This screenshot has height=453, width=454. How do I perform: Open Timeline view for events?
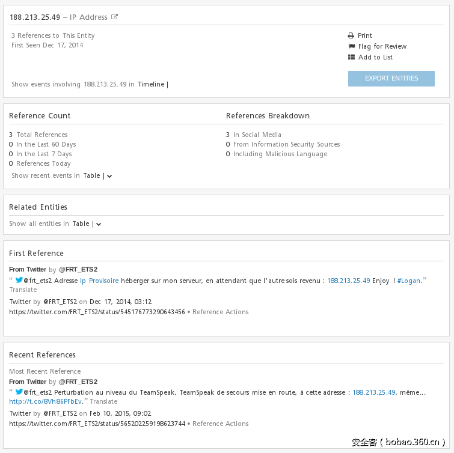[151, 84]
